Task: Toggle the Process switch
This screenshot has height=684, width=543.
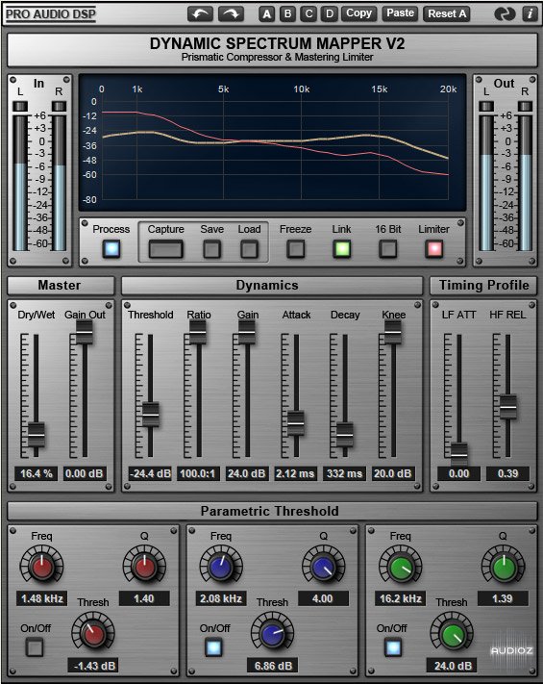Action: pos(111,249)
